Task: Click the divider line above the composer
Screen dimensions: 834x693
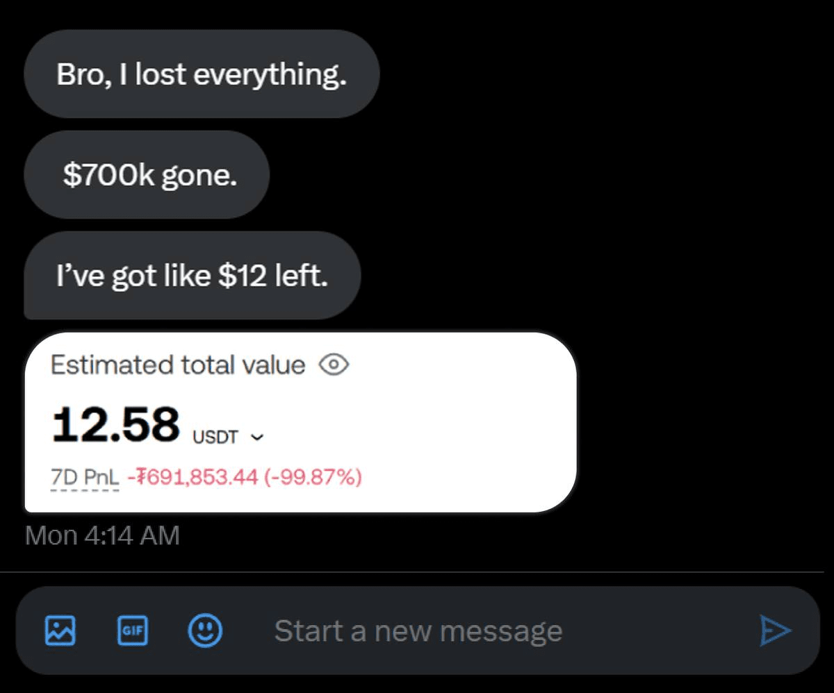Action: (417, 572)
